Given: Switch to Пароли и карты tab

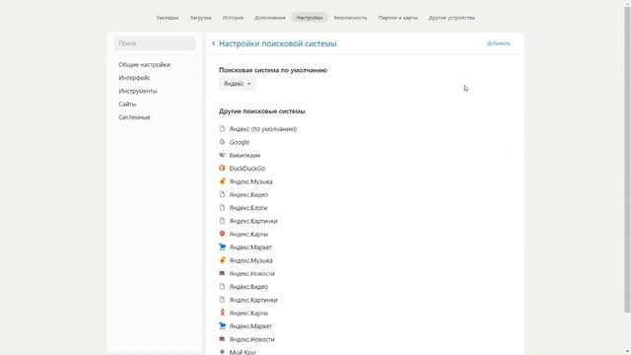Looking at the screenshot, I should [397, 18].
